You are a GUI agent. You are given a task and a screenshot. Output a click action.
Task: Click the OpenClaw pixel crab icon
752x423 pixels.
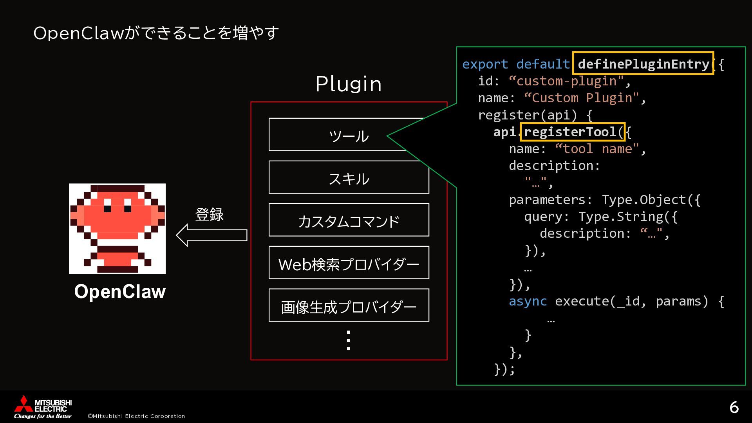point(117,228)
